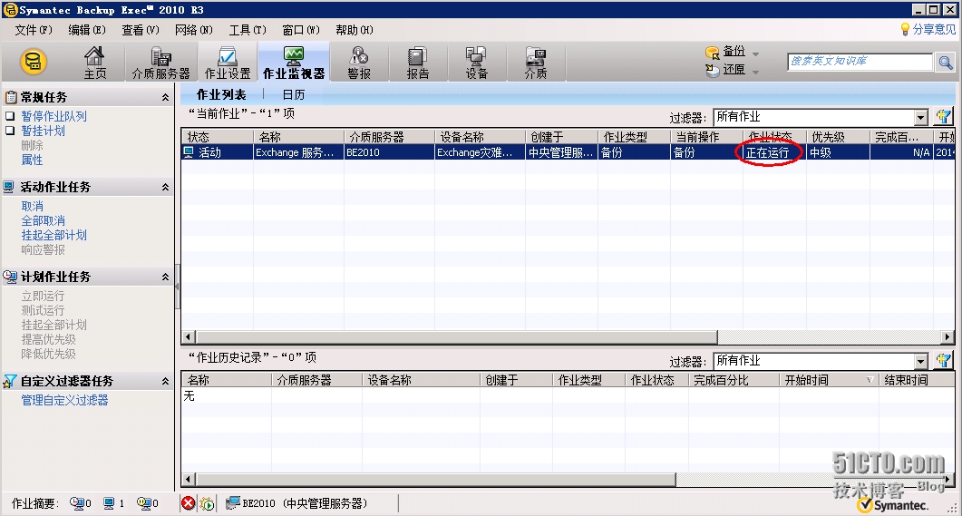Switch to the 作业列表 tab

tap(221, 94)
